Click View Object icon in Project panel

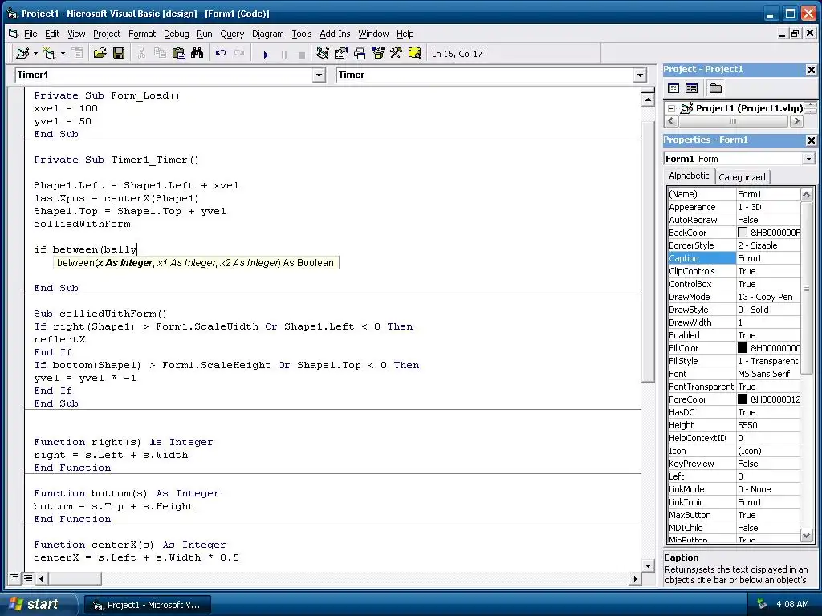tap(691, 88)
